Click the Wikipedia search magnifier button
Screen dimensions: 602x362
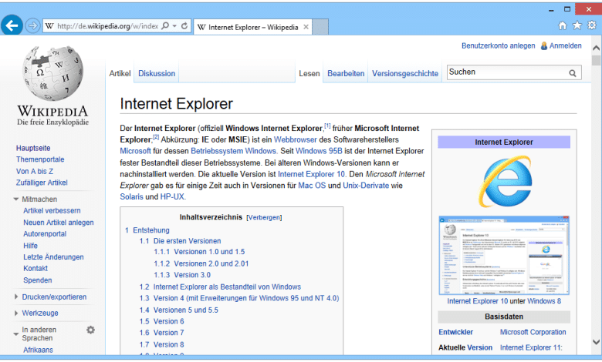(x=573, y=72)
